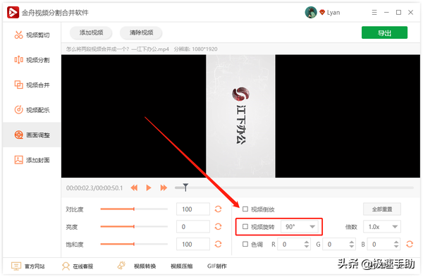Open the 视频压缩 video compress link
Image resolution: width=423 pixels, height=277 pixels.
click(x=182, y=266)
